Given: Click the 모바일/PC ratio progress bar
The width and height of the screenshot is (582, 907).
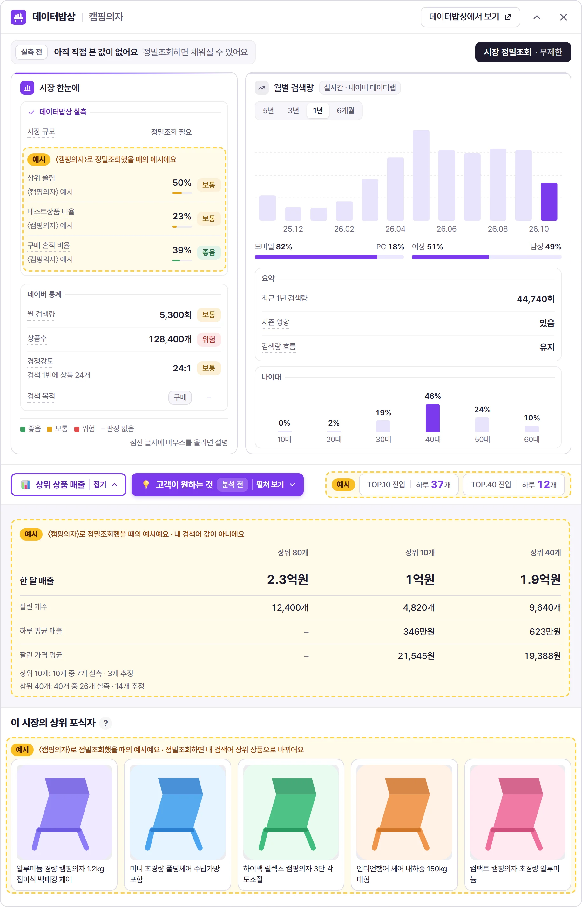Looking at the screenshot, I should 329,257.
